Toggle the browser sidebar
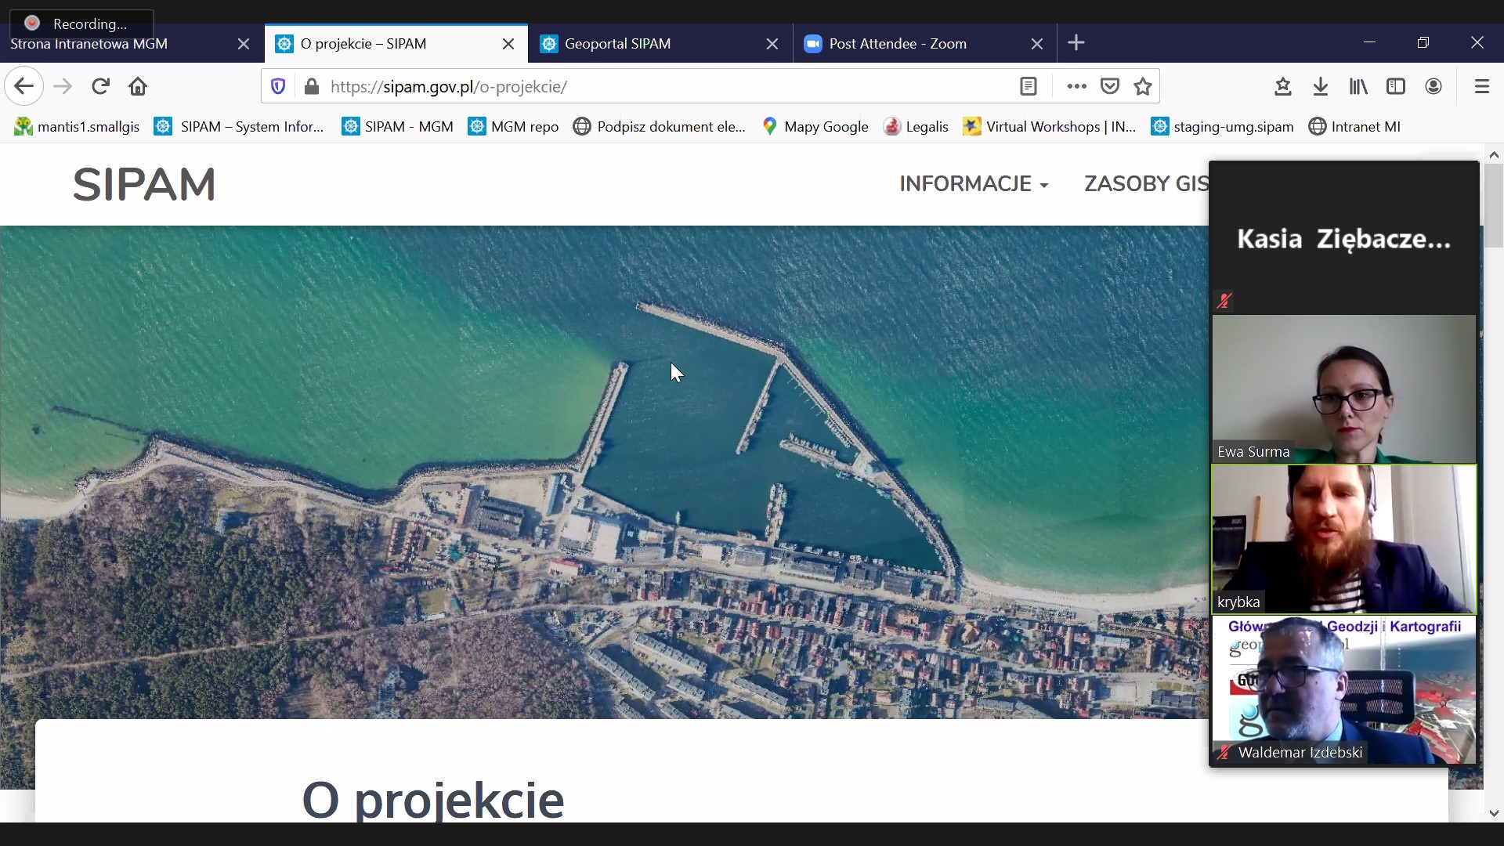Image resolution: width=1504 pixels, height=846 pixels. (x=1396, y=86)
